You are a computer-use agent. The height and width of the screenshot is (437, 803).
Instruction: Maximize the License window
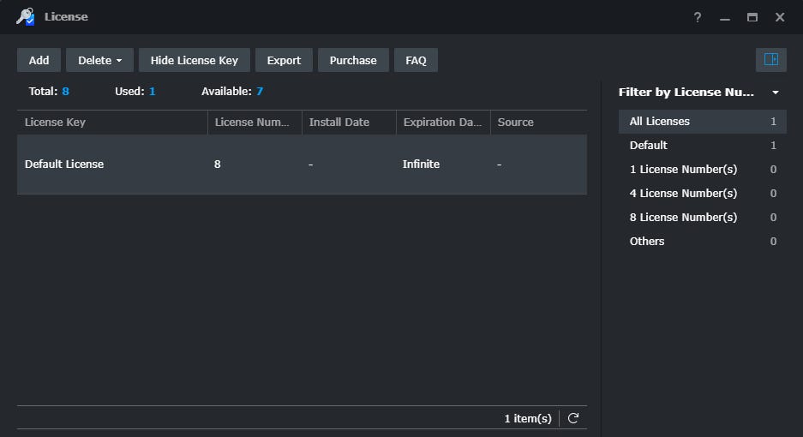tap(752, 17)
